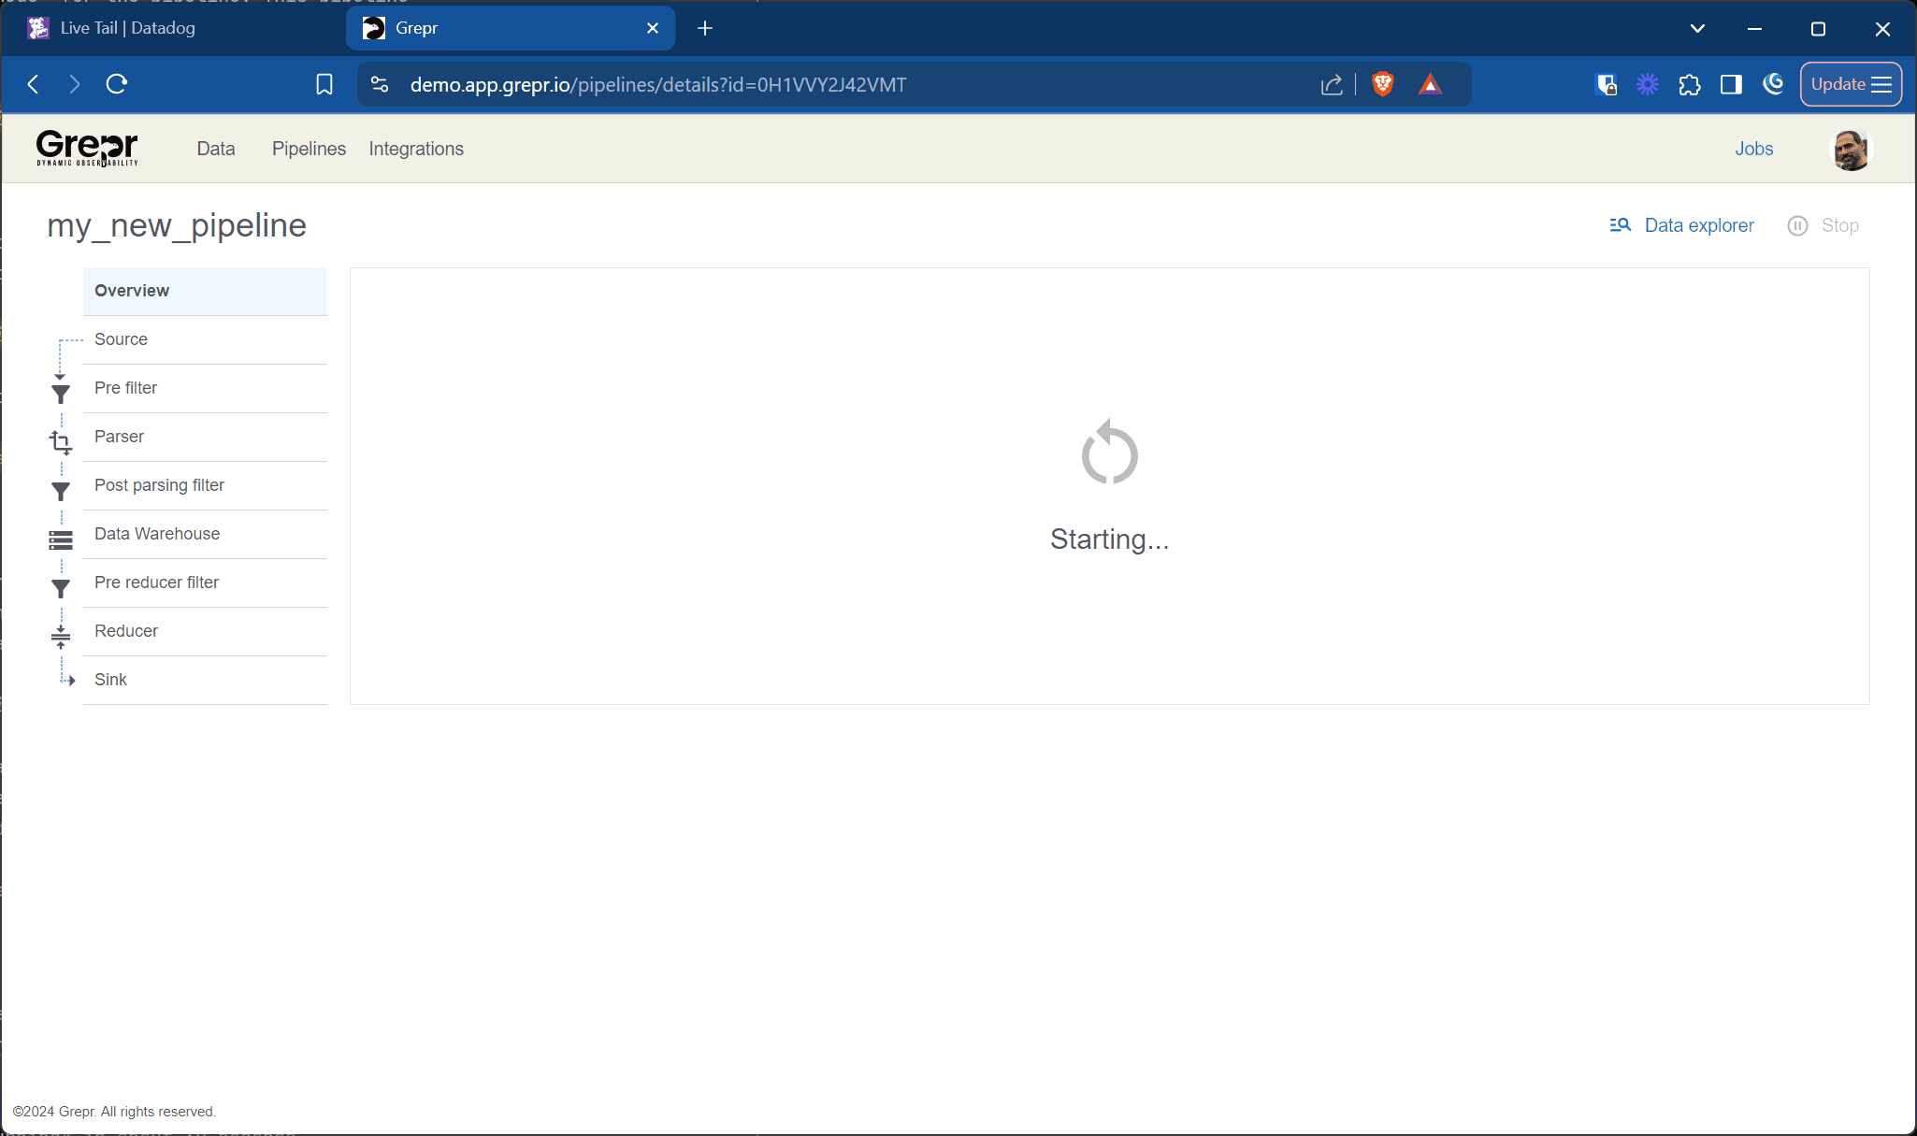The height and width of the screenshot is (1136, 1917).
Task: Bookmark this page
Action: point(324,84)
